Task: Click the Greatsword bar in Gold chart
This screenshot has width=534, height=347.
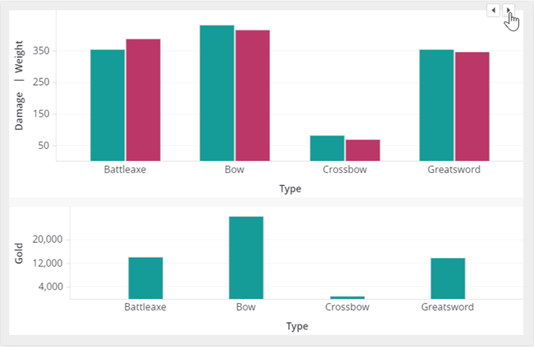Action: click(x=448, y=278)
